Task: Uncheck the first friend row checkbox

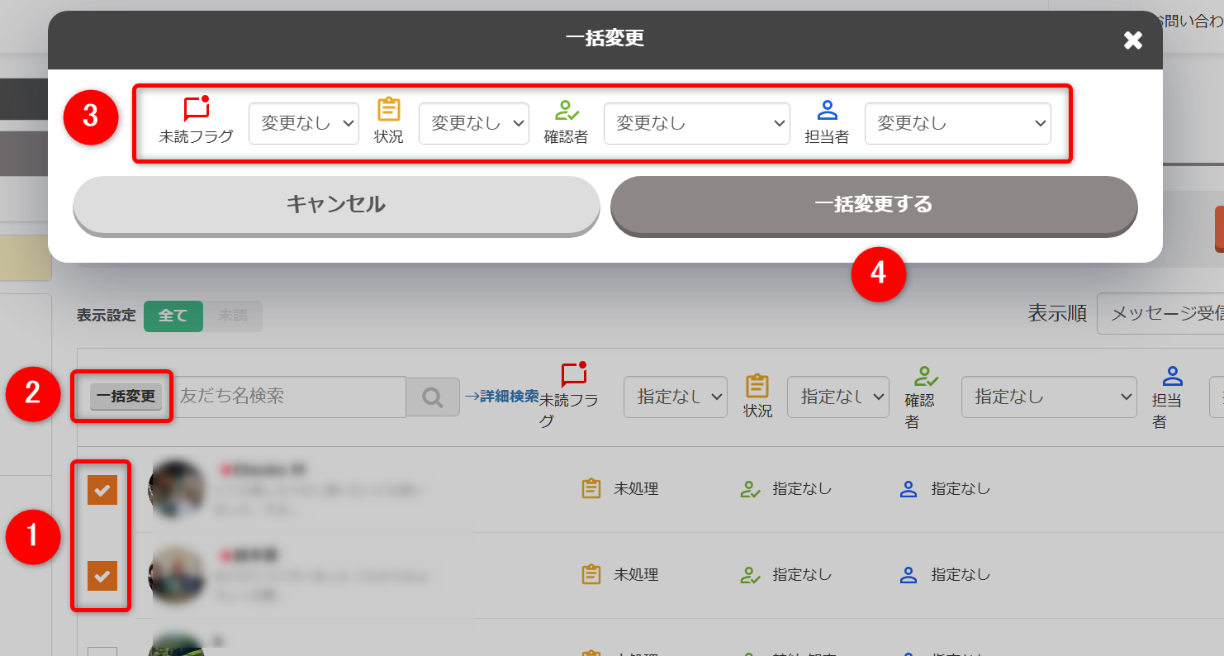Action: (x=102, y=490)
